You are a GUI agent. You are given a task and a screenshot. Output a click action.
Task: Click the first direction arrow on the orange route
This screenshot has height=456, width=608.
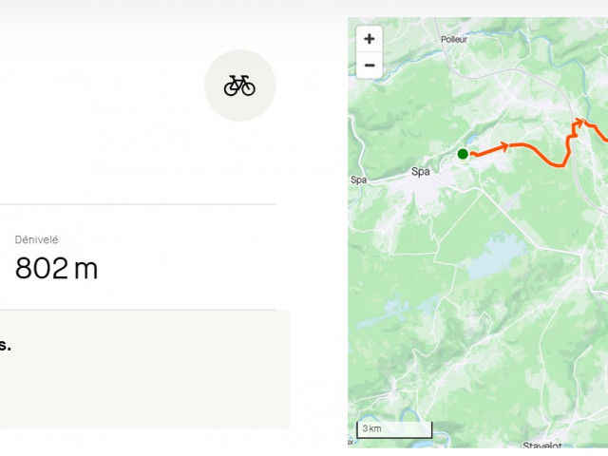(x=505, y=146)
